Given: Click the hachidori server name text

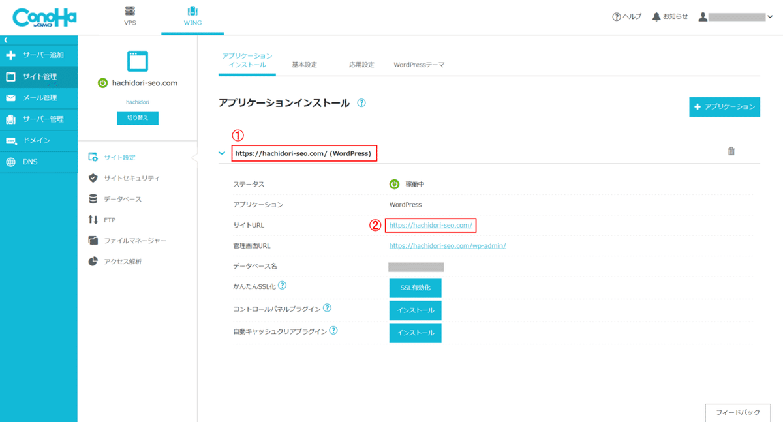Looking at the screenshot, I should coord(138,102).
